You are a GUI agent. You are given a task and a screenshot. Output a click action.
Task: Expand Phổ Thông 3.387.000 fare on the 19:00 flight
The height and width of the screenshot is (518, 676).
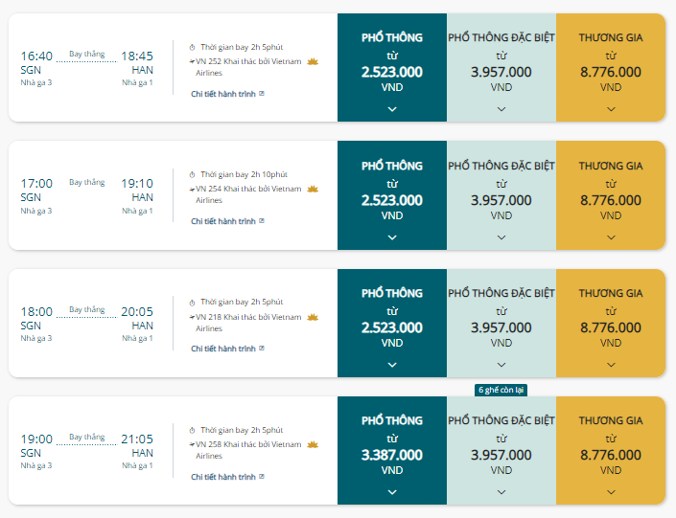[392, 492]
